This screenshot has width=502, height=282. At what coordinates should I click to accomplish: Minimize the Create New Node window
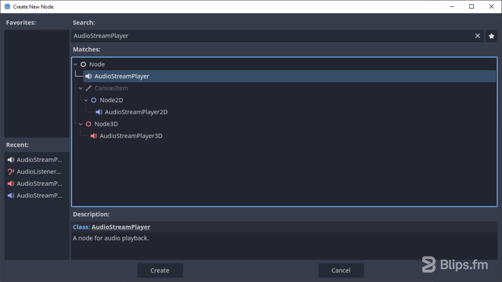pos(452,7)
